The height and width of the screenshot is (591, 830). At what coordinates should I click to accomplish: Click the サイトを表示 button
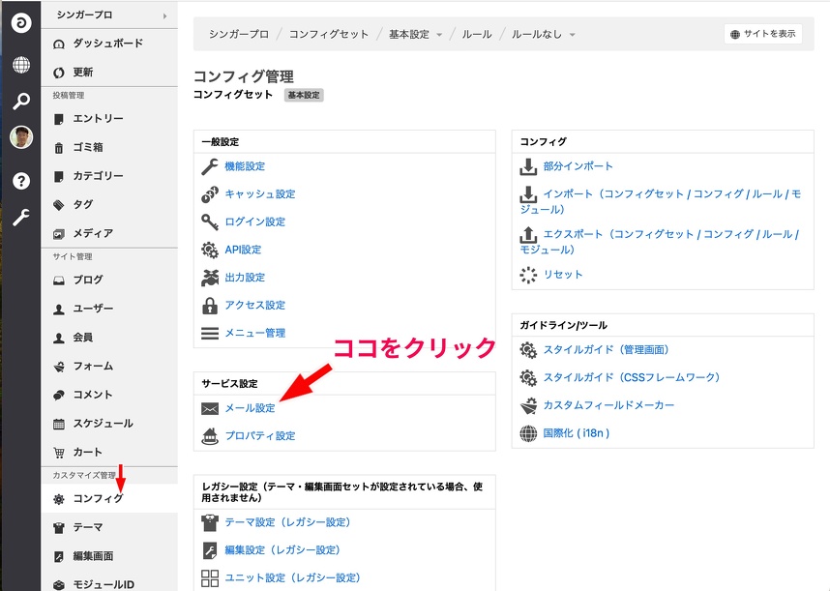(762, 34)
